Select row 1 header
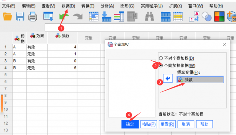Image resolution: width=236 pixels, height=135 pixels. 6,47
